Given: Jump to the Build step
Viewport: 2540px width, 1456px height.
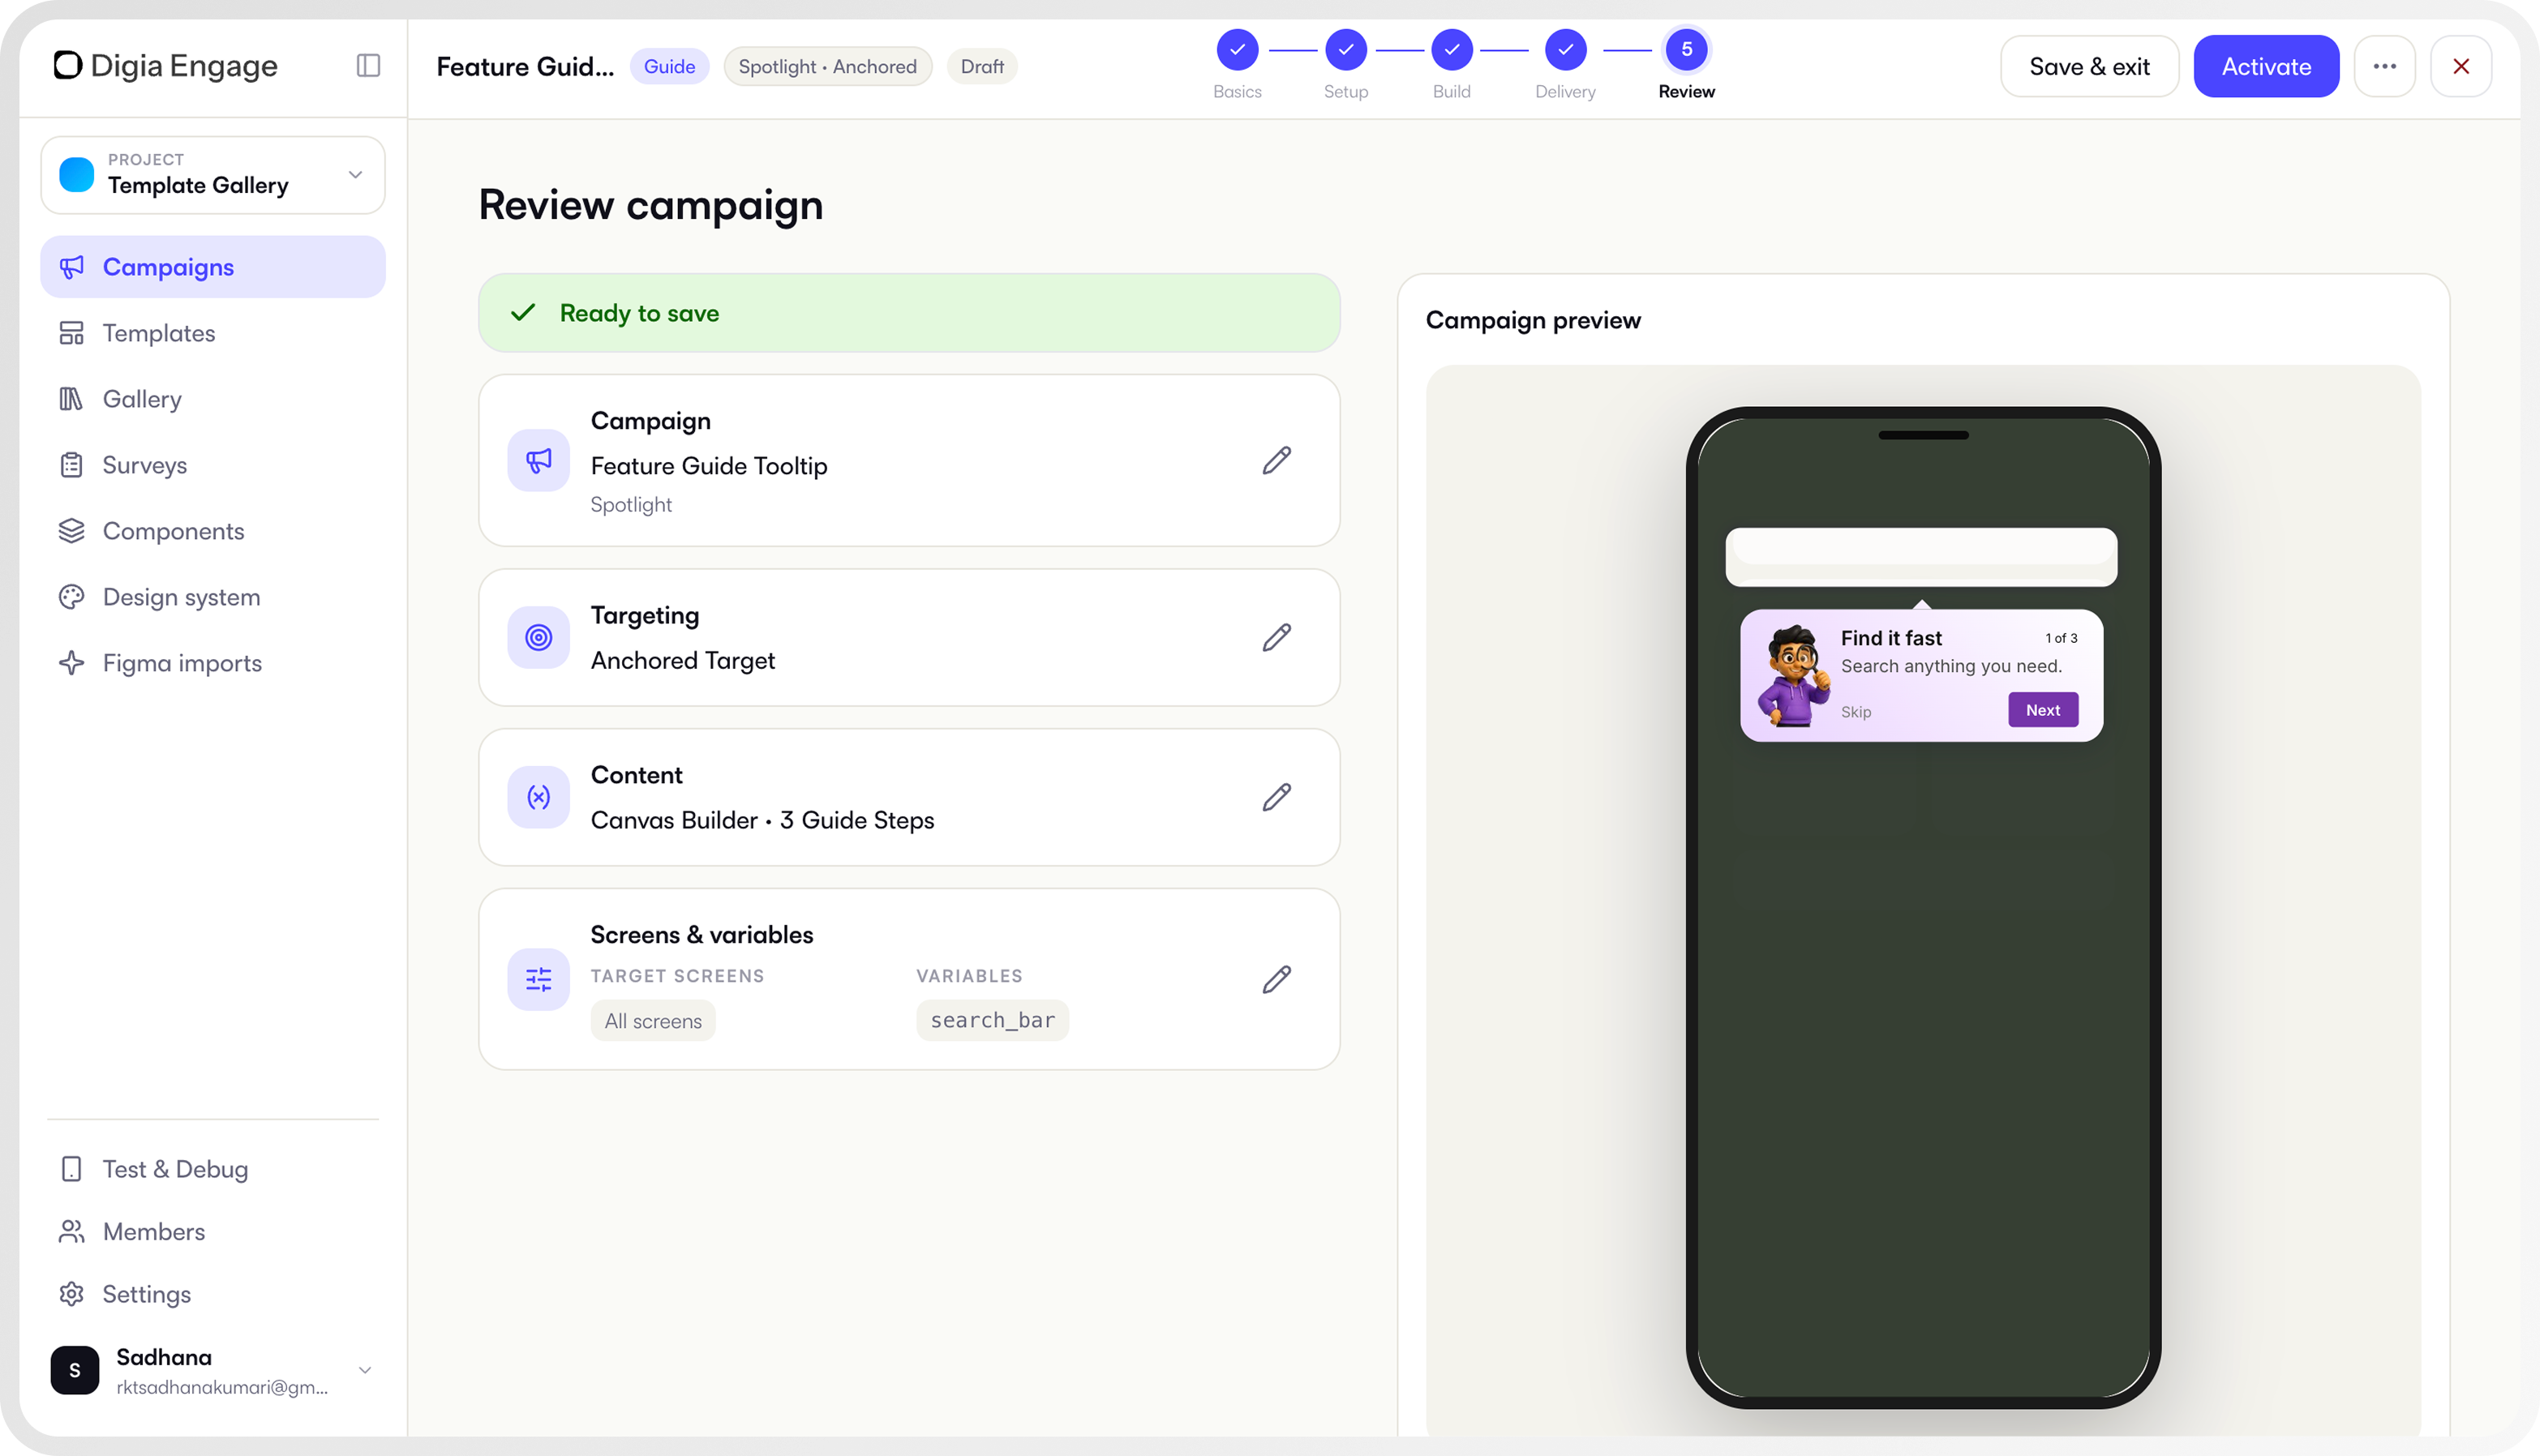Looking at the screenshot, I should pyautogui.click(x=1452, y=65).
